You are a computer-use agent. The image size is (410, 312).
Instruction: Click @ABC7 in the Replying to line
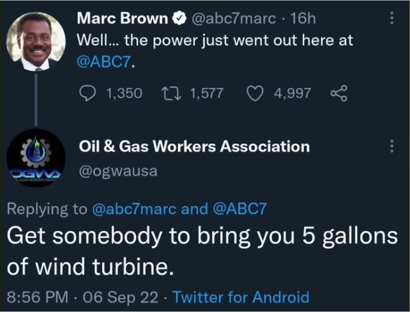tap(240, 209)
